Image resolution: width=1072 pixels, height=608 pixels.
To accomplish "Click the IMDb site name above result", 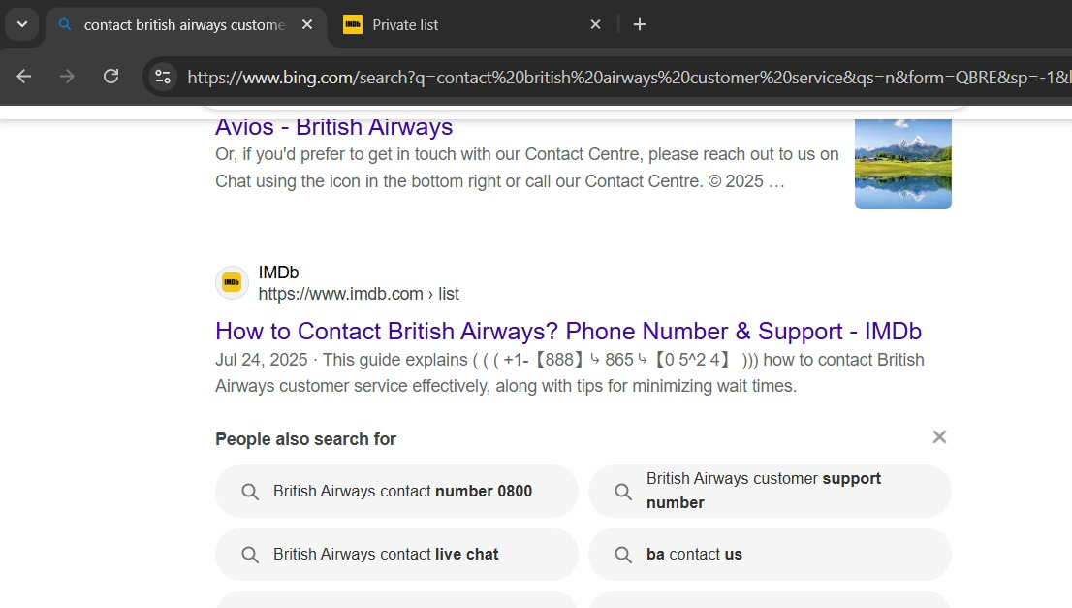I will 278,272.
